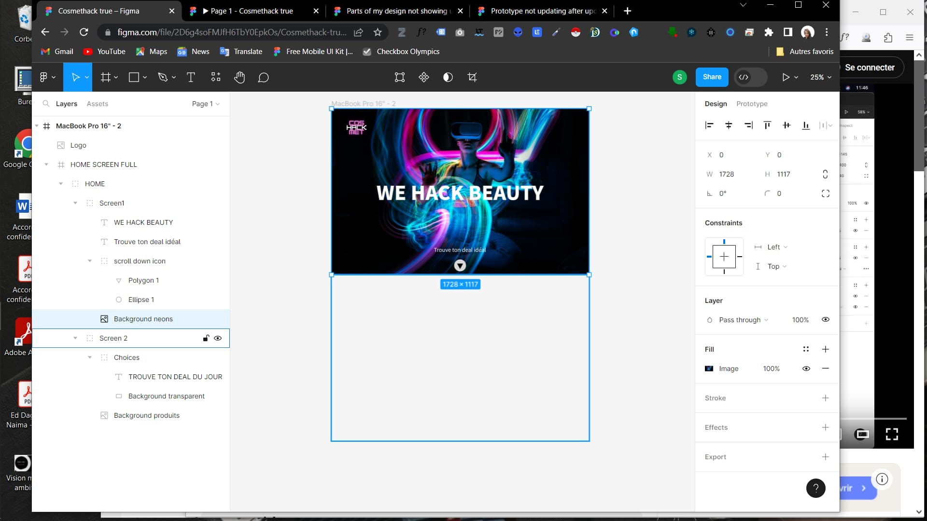
Task: Collapse MacBook Pro 16" - 2 frame
Action: click(x=37, y=126)
